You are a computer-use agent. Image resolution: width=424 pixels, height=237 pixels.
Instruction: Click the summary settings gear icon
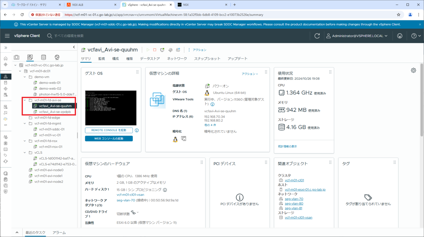(x=413, y=70)
